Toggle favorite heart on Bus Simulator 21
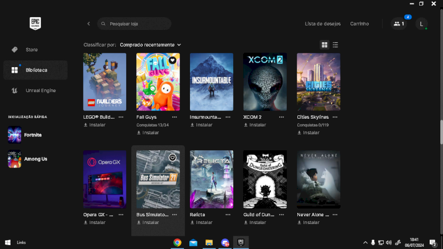The image size is (443, 249). pyautogui.click(x=173, y=157)
